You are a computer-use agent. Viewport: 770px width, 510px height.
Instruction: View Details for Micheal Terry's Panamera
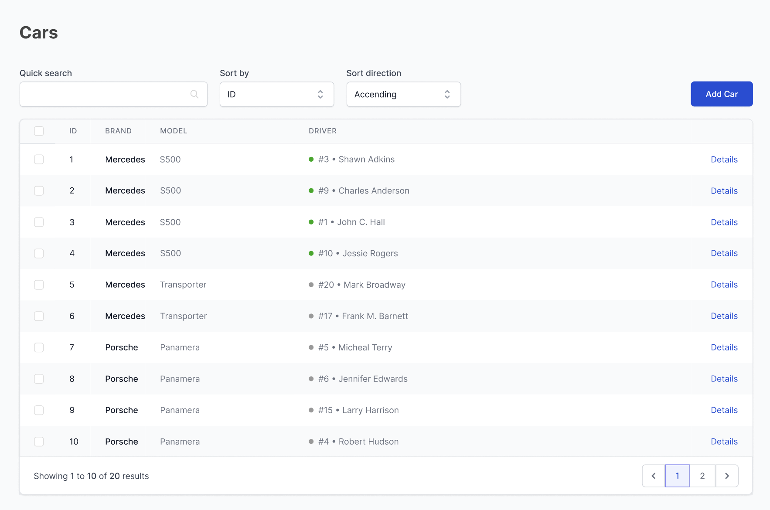point(724,347)
